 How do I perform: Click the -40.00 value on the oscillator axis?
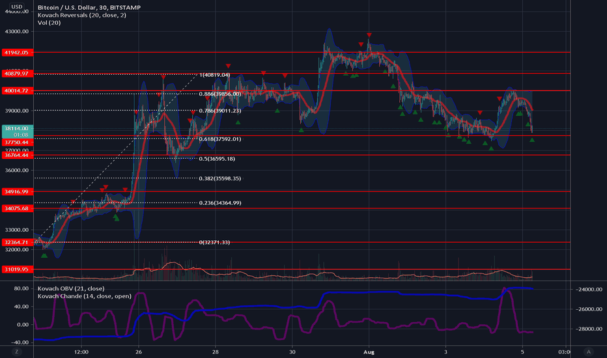[x=20, y=342]
